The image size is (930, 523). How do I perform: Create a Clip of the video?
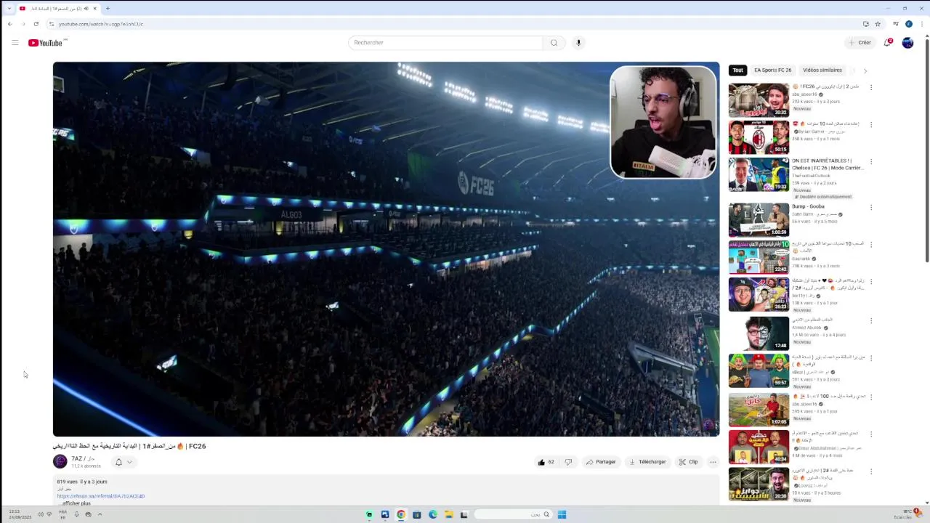click(688, 462)
